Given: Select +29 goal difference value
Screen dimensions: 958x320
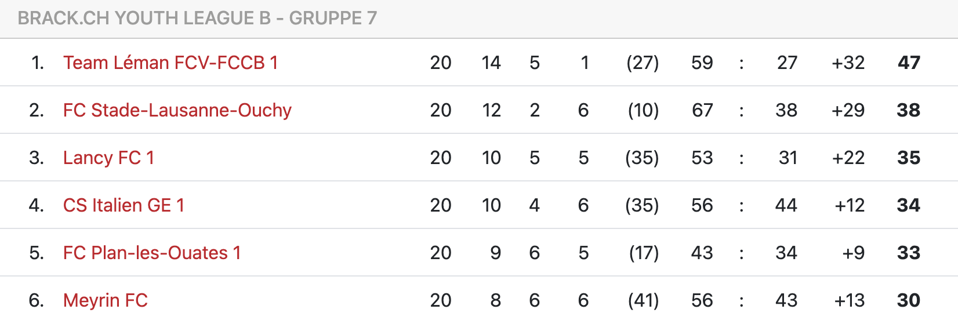Looking at the screenshot, I should pos(848,110).
